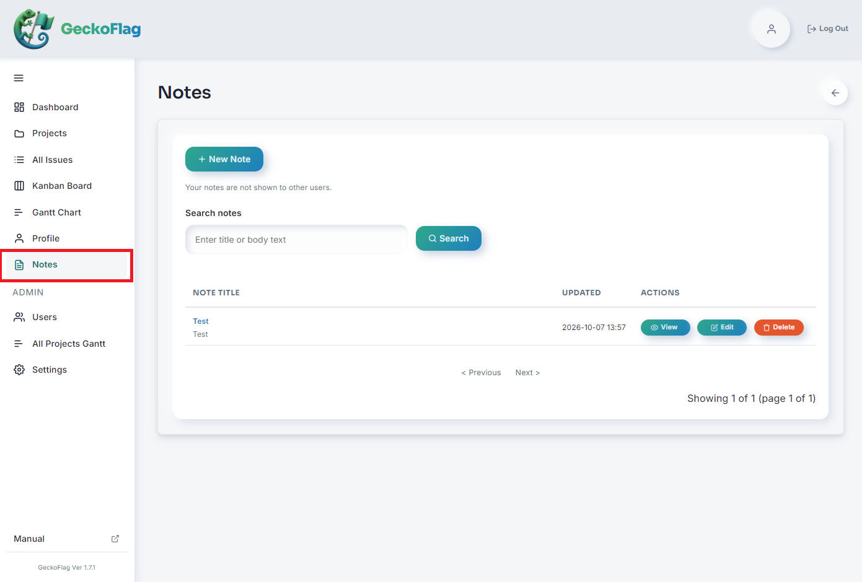
Task: Click the All Issues list icon
Action: click(x=19, y=160)
